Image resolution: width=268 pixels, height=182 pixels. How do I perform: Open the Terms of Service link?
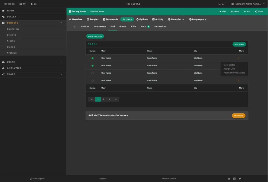169,179
